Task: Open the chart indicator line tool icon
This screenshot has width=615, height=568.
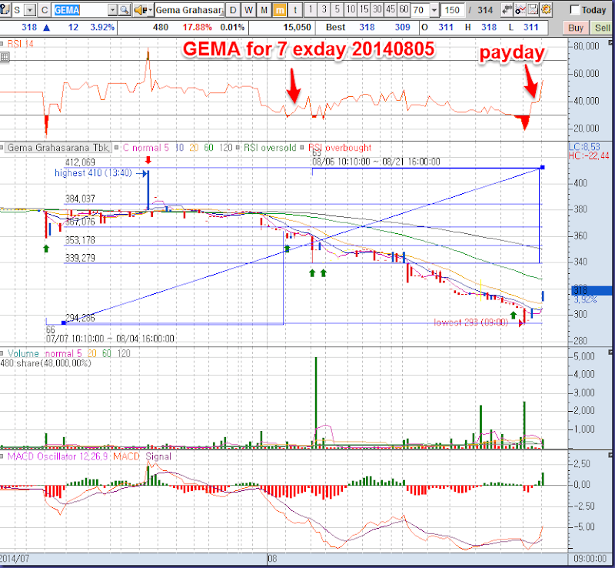Action: 520,9
